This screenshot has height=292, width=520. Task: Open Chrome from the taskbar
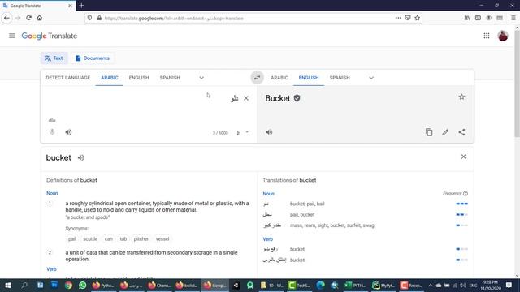point(68,285)
